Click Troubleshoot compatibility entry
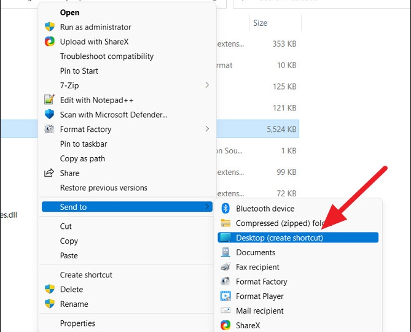Screen dimensions: 411x332 pos(106,56)
